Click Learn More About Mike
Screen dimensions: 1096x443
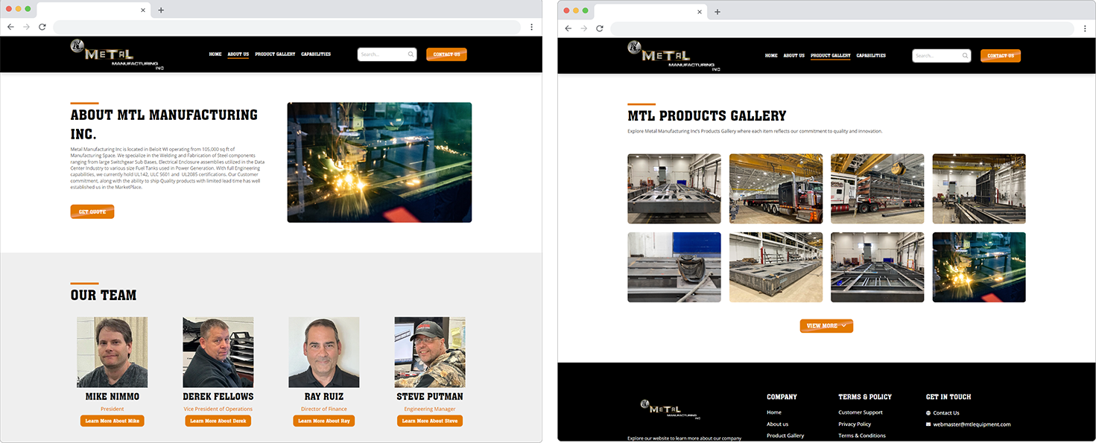coord(113,421)
